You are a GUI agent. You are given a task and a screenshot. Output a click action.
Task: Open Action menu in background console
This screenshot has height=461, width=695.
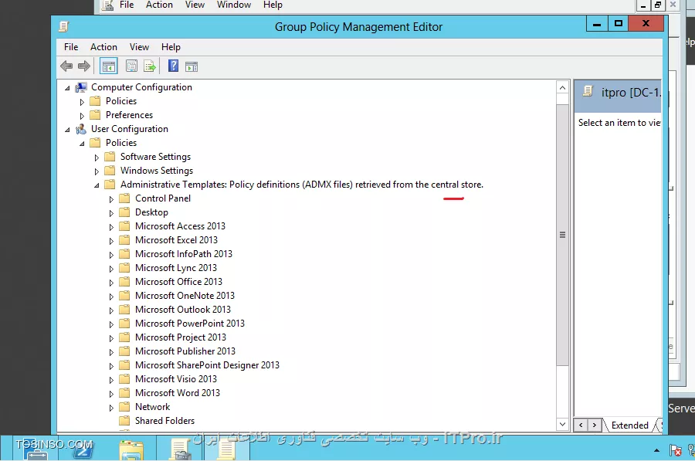(159, 5)
